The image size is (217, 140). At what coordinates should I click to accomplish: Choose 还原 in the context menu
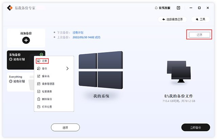pyautogui.click(x=54, y=61)
